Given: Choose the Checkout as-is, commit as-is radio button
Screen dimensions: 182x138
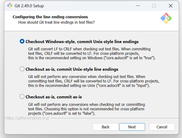Looking at the screenshot, I should point(22,97).
